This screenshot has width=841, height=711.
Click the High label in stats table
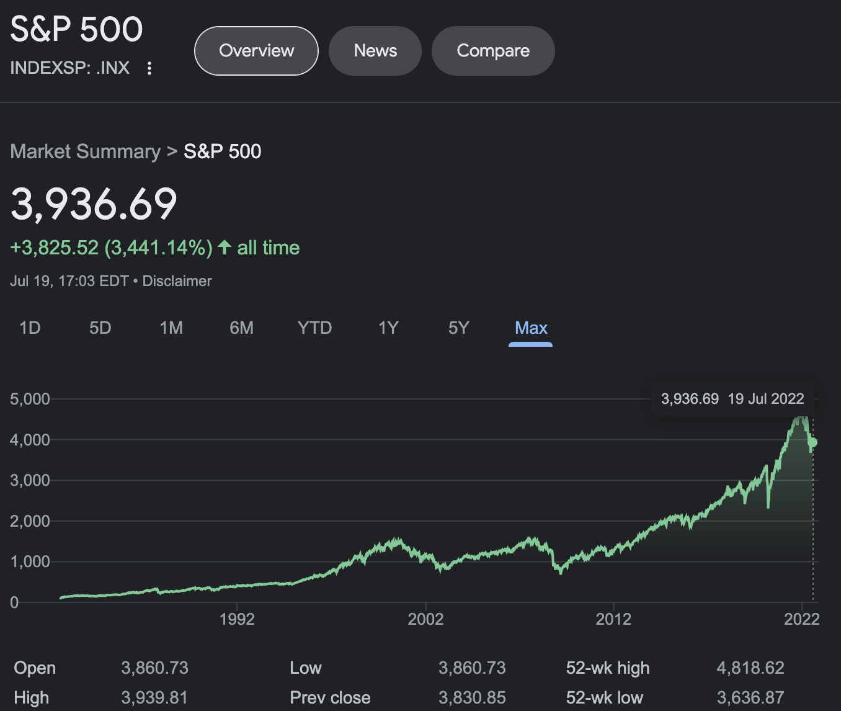tap(31, 698)
